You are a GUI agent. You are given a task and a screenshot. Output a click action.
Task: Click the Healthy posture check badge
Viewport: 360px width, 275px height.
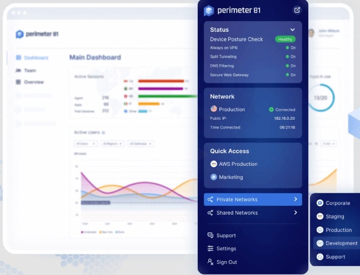click(285, 39)
